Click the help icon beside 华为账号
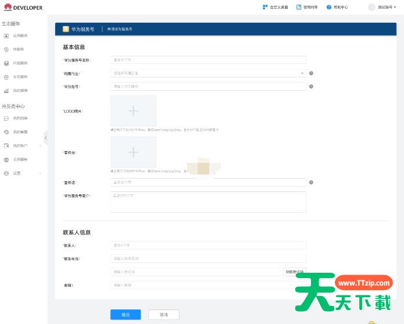Screen dimensions: 404x324 311,87
